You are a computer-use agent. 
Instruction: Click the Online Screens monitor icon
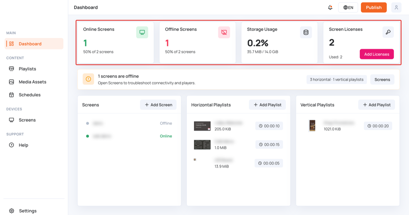point(142,32)
